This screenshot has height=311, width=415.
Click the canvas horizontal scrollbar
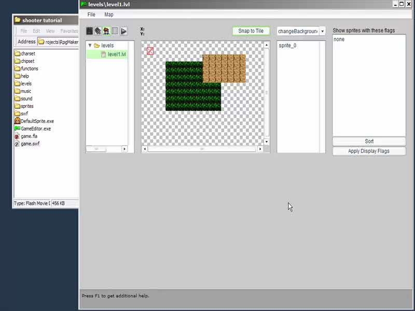[x=202, y=149]
